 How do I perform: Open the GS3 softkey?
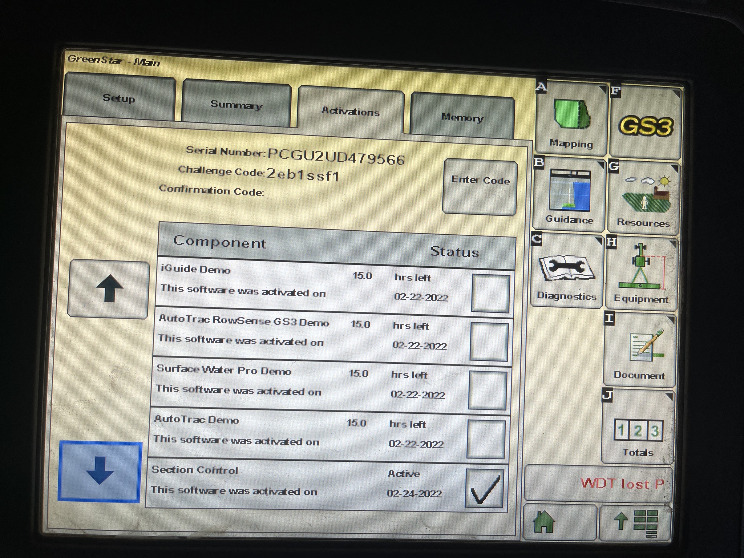click(x=646, y=123)
